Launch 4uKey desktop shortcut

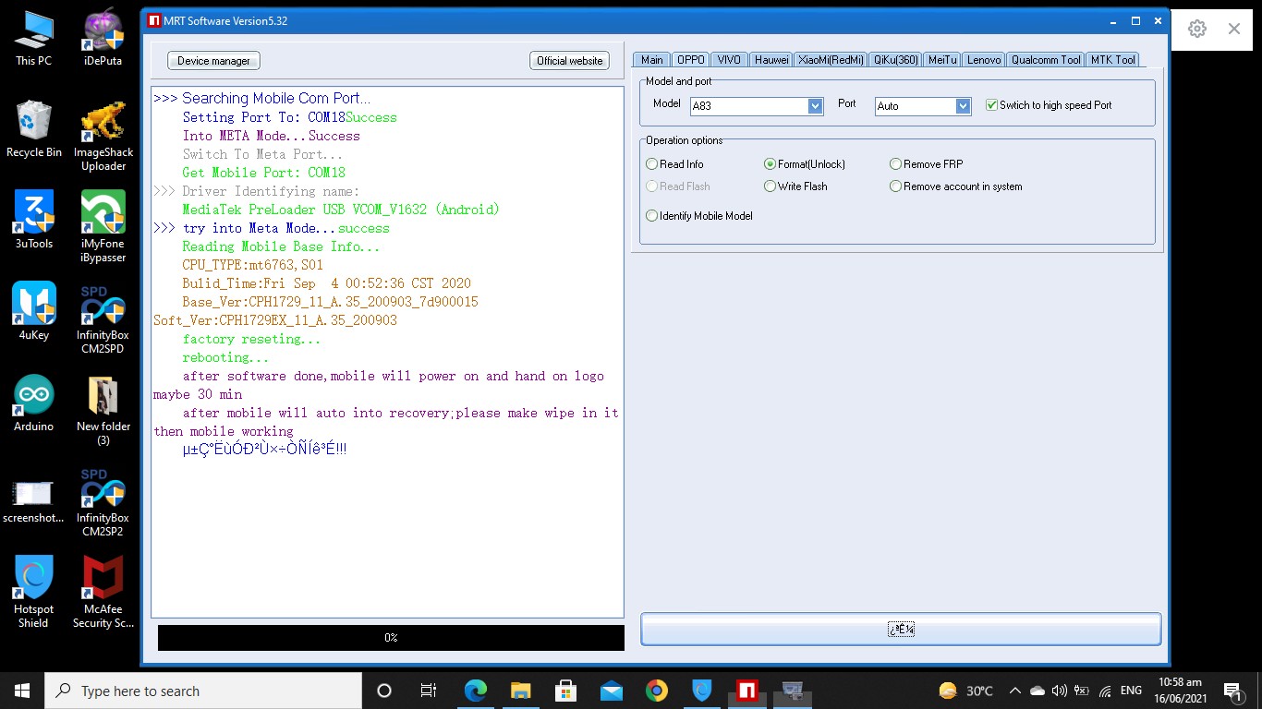click(34, 311)
